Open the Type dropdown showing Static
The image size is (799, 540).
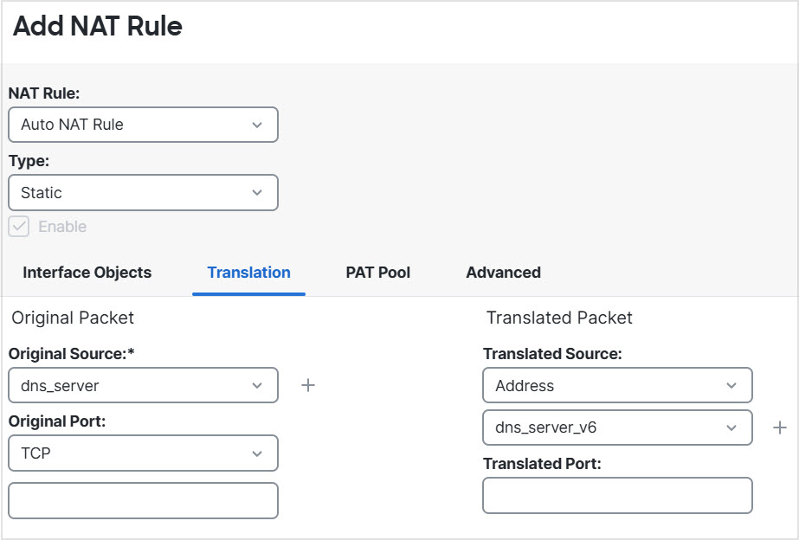[x=143, y=193]
